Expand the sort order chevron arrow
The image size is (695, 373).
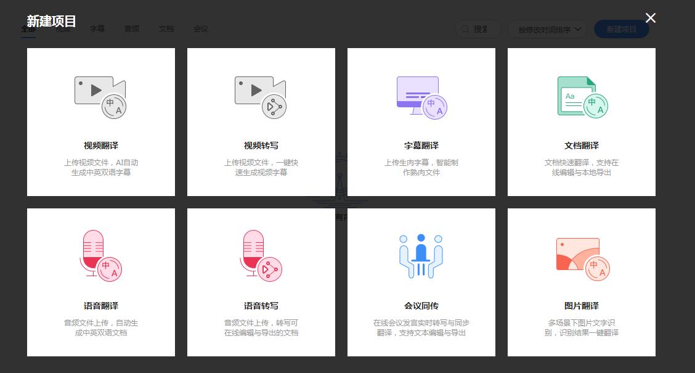click(577, 29)
